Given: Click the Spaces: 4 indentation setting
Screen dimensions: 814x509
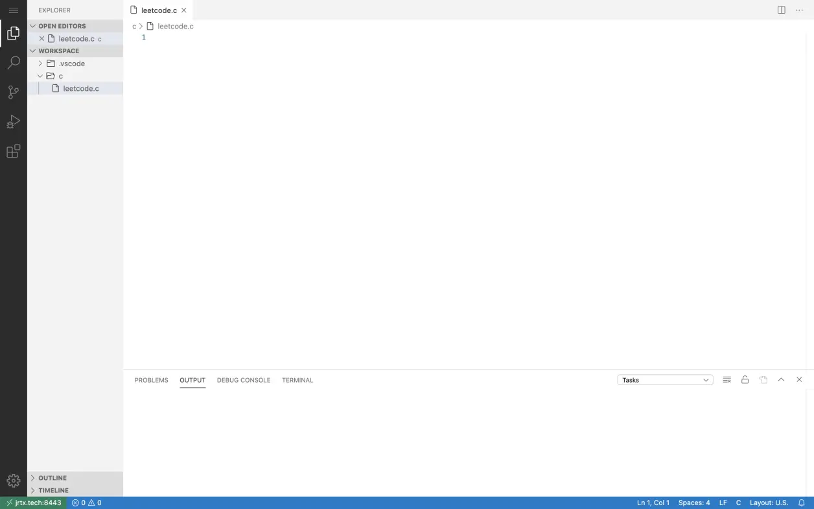Looking at the screenshot, I should point(693,503).
